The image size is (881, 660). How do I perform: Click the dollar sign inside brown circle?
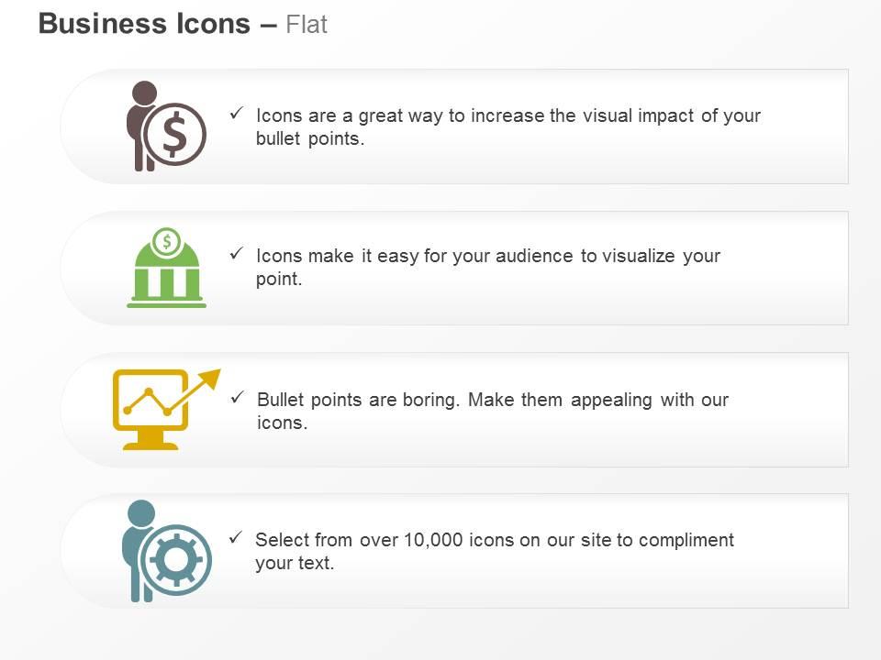174,134
